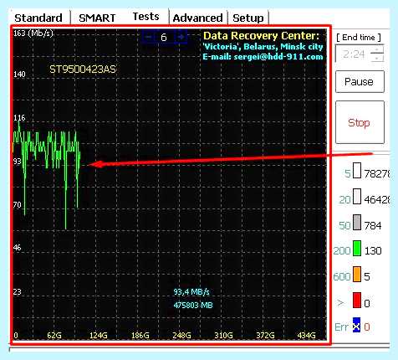Pause the running surface scan
Image resolution: width=398 pixels, height=360 pixels.
click(360, 81)
